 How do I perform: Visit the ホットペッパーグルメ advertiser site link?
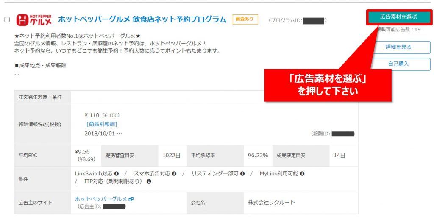pos(101,199)
